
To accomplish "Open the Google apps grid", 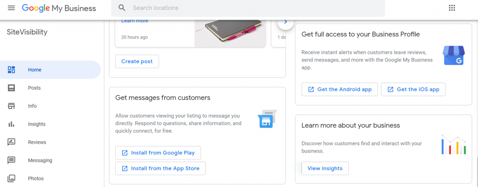I will tap(451, 8).
